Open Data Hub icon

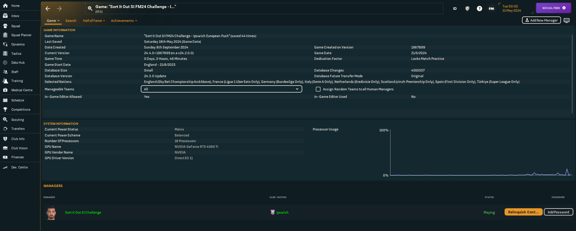5,63
